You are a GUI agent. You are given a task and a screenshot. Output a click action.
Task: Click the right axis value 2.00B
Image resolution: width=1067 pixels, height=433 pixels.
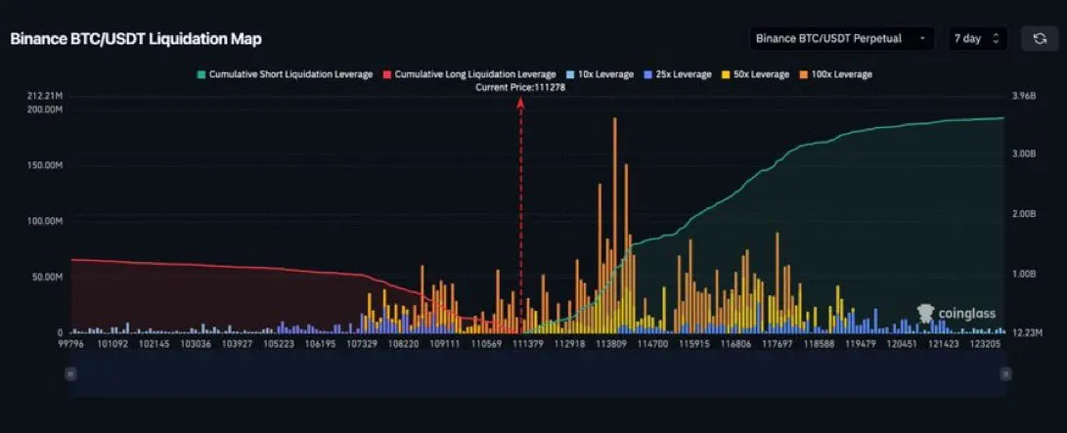(1024, 214)
